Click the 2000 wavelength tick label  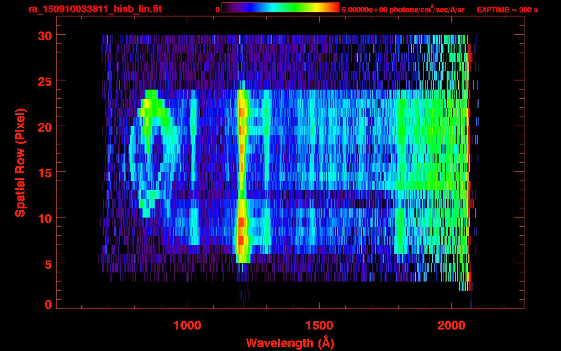(451, 325)
